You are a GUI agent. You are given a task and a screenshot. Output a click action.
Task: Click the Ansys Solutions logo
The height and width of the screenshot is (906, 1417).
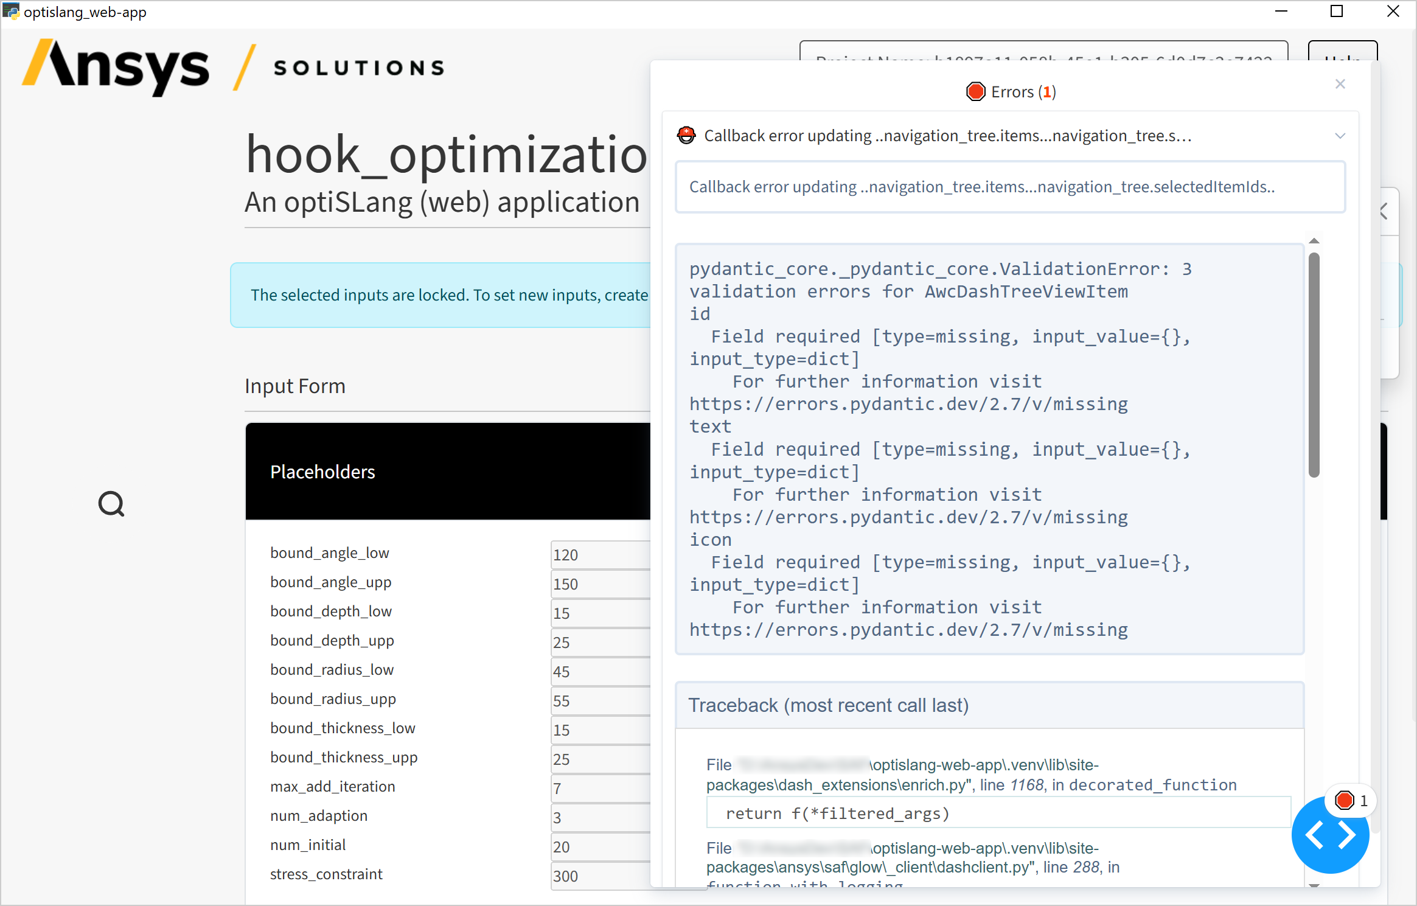[x=234, y=67]
